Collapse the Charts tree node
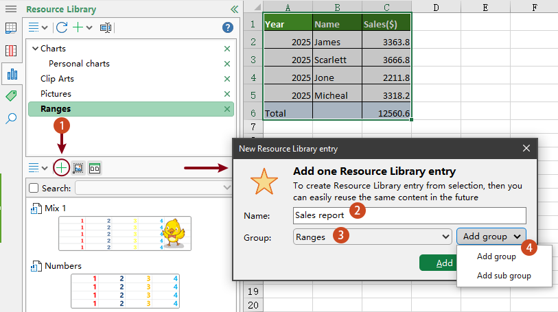Screen dimensions: 558x312 (x=34, y=49)
